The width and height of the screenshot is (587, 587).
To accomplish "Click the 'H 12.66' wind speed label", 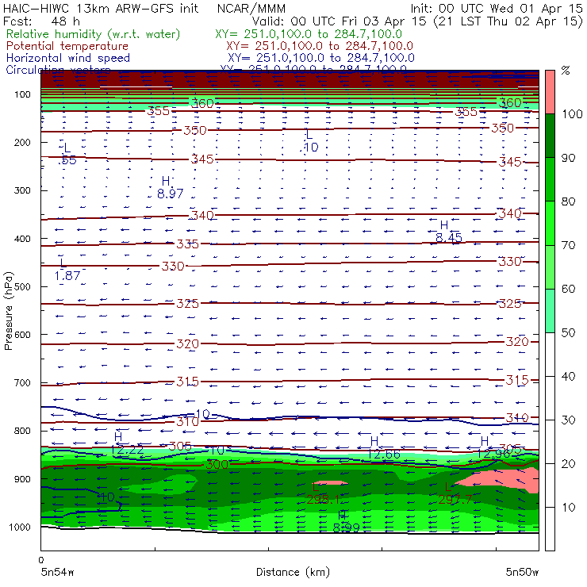I will (x=384, y=447).
